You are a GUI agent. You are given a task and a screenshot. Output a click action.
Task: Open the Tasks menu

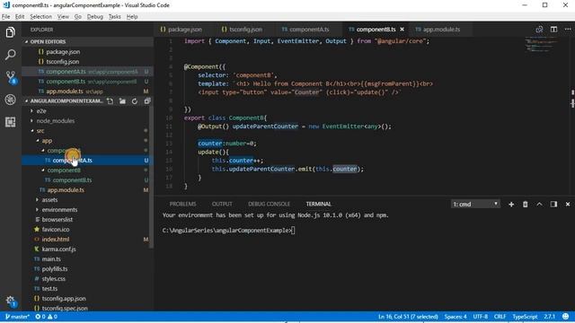114,16
